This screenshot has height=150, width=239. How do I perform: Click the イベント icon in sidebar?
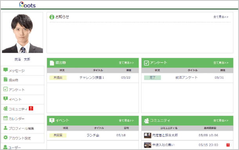tap(5, 99)
